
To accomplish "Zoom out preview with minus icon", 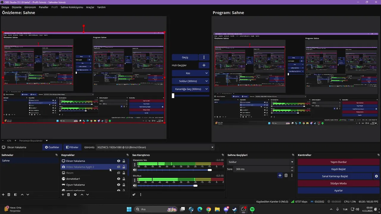I will (3, 141).
